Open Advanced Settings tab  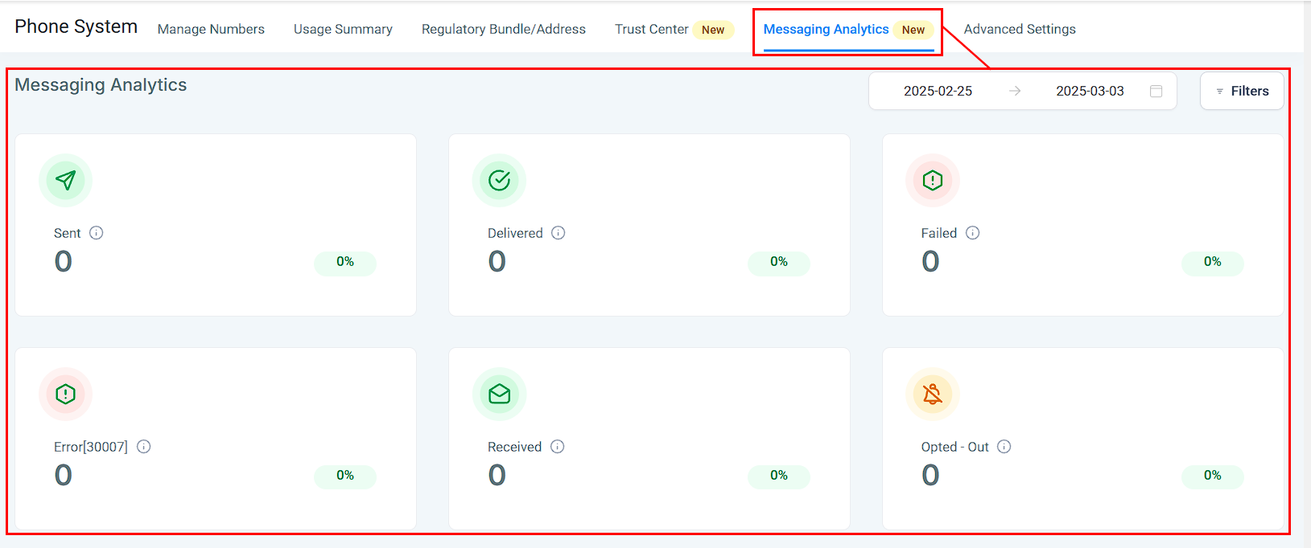1020,29
